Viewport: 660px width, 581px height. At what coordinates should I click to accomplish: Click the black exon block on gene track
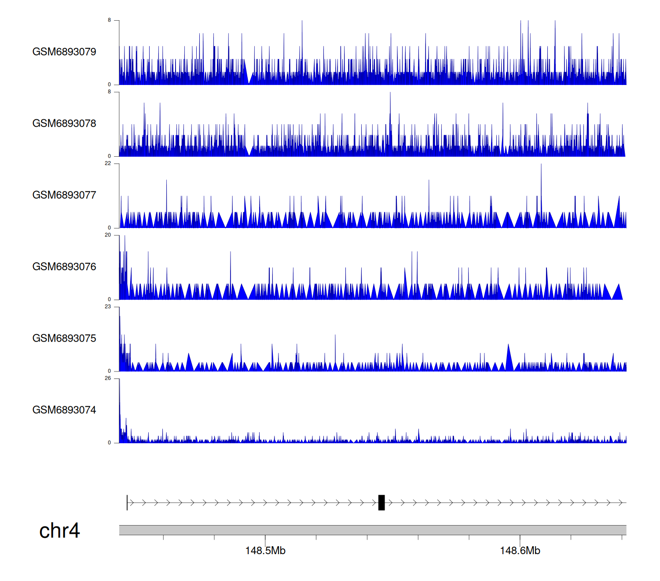click(381, 502)
